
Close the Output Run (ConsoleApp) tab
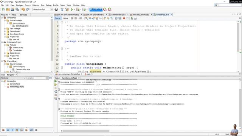79,78
